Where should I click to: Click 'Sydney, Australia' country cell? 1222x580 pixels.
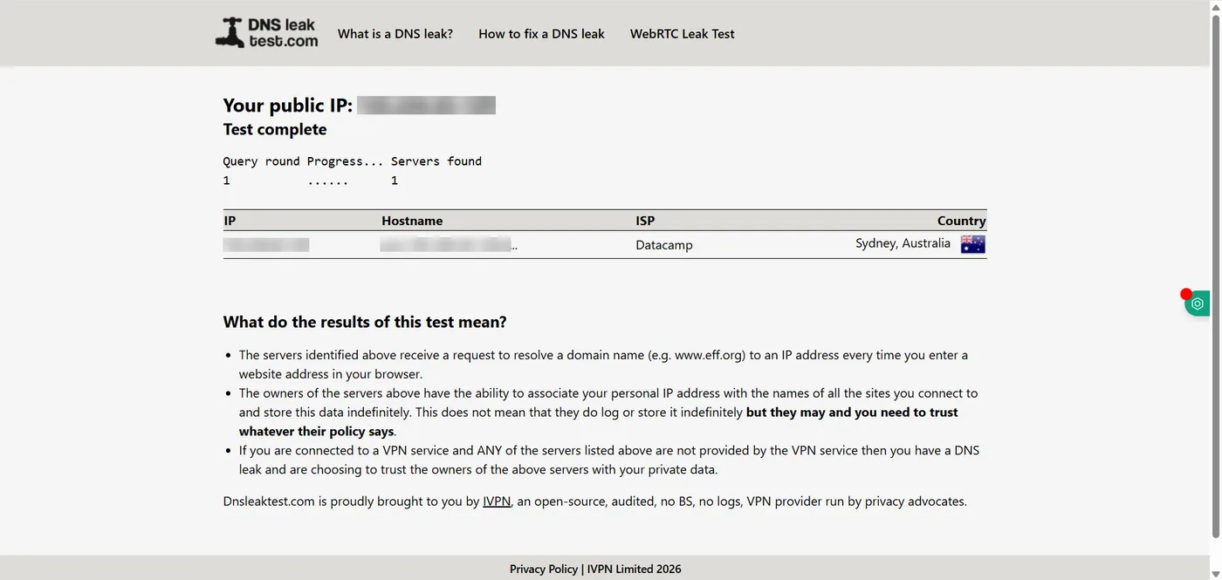903,243
